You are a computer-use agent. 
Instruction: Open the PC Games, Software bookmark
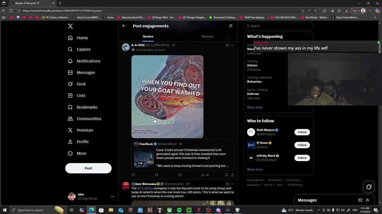[56, 17]
